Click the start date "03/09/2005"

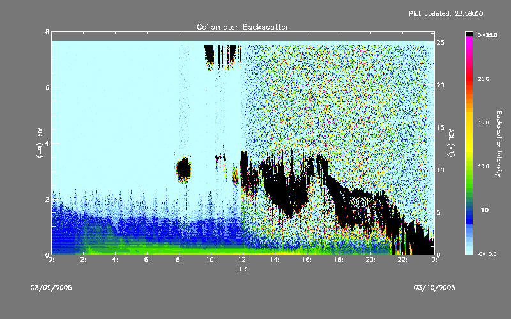point(51,288)
